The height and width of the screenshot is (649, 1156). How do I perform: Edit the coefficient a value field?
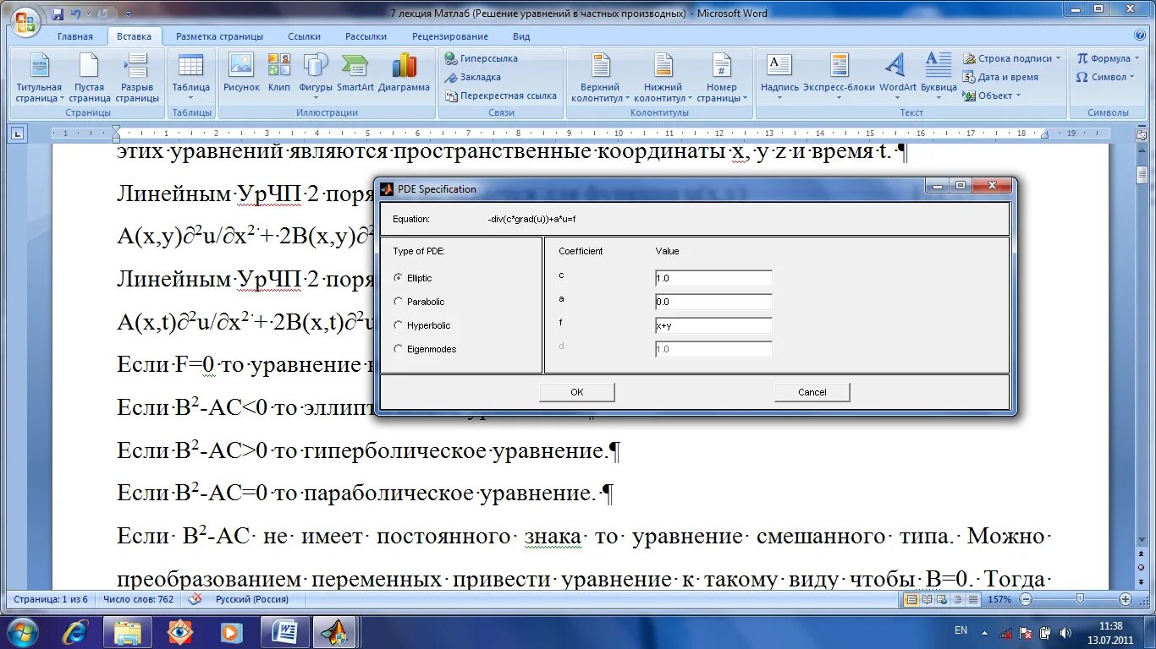(x=713, y=302)
